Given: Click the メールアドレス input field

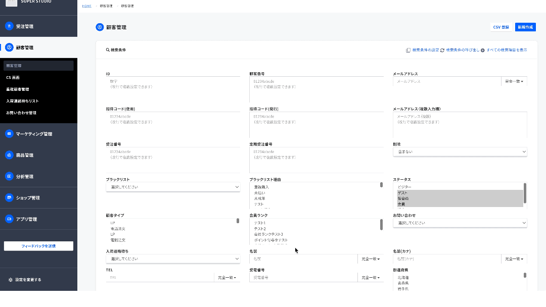Looking at the screenshot, I should 447,81.
